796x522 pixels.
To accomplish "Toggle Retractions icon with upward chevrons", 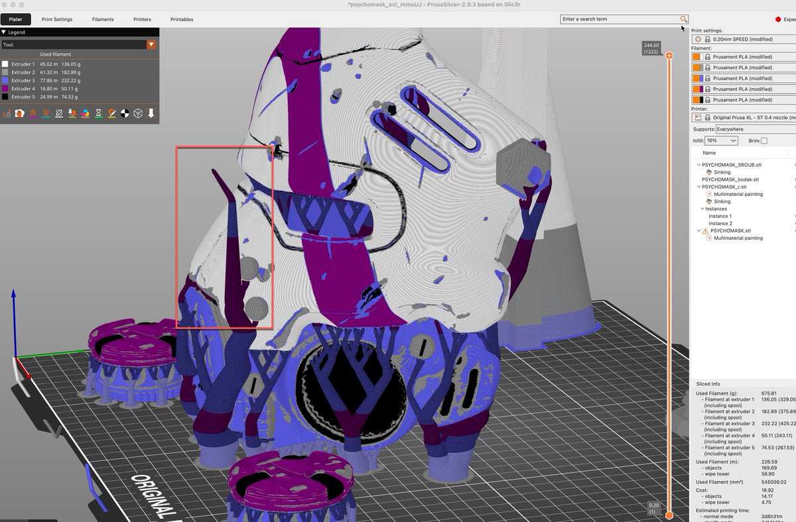I will (x=33, y=114).
